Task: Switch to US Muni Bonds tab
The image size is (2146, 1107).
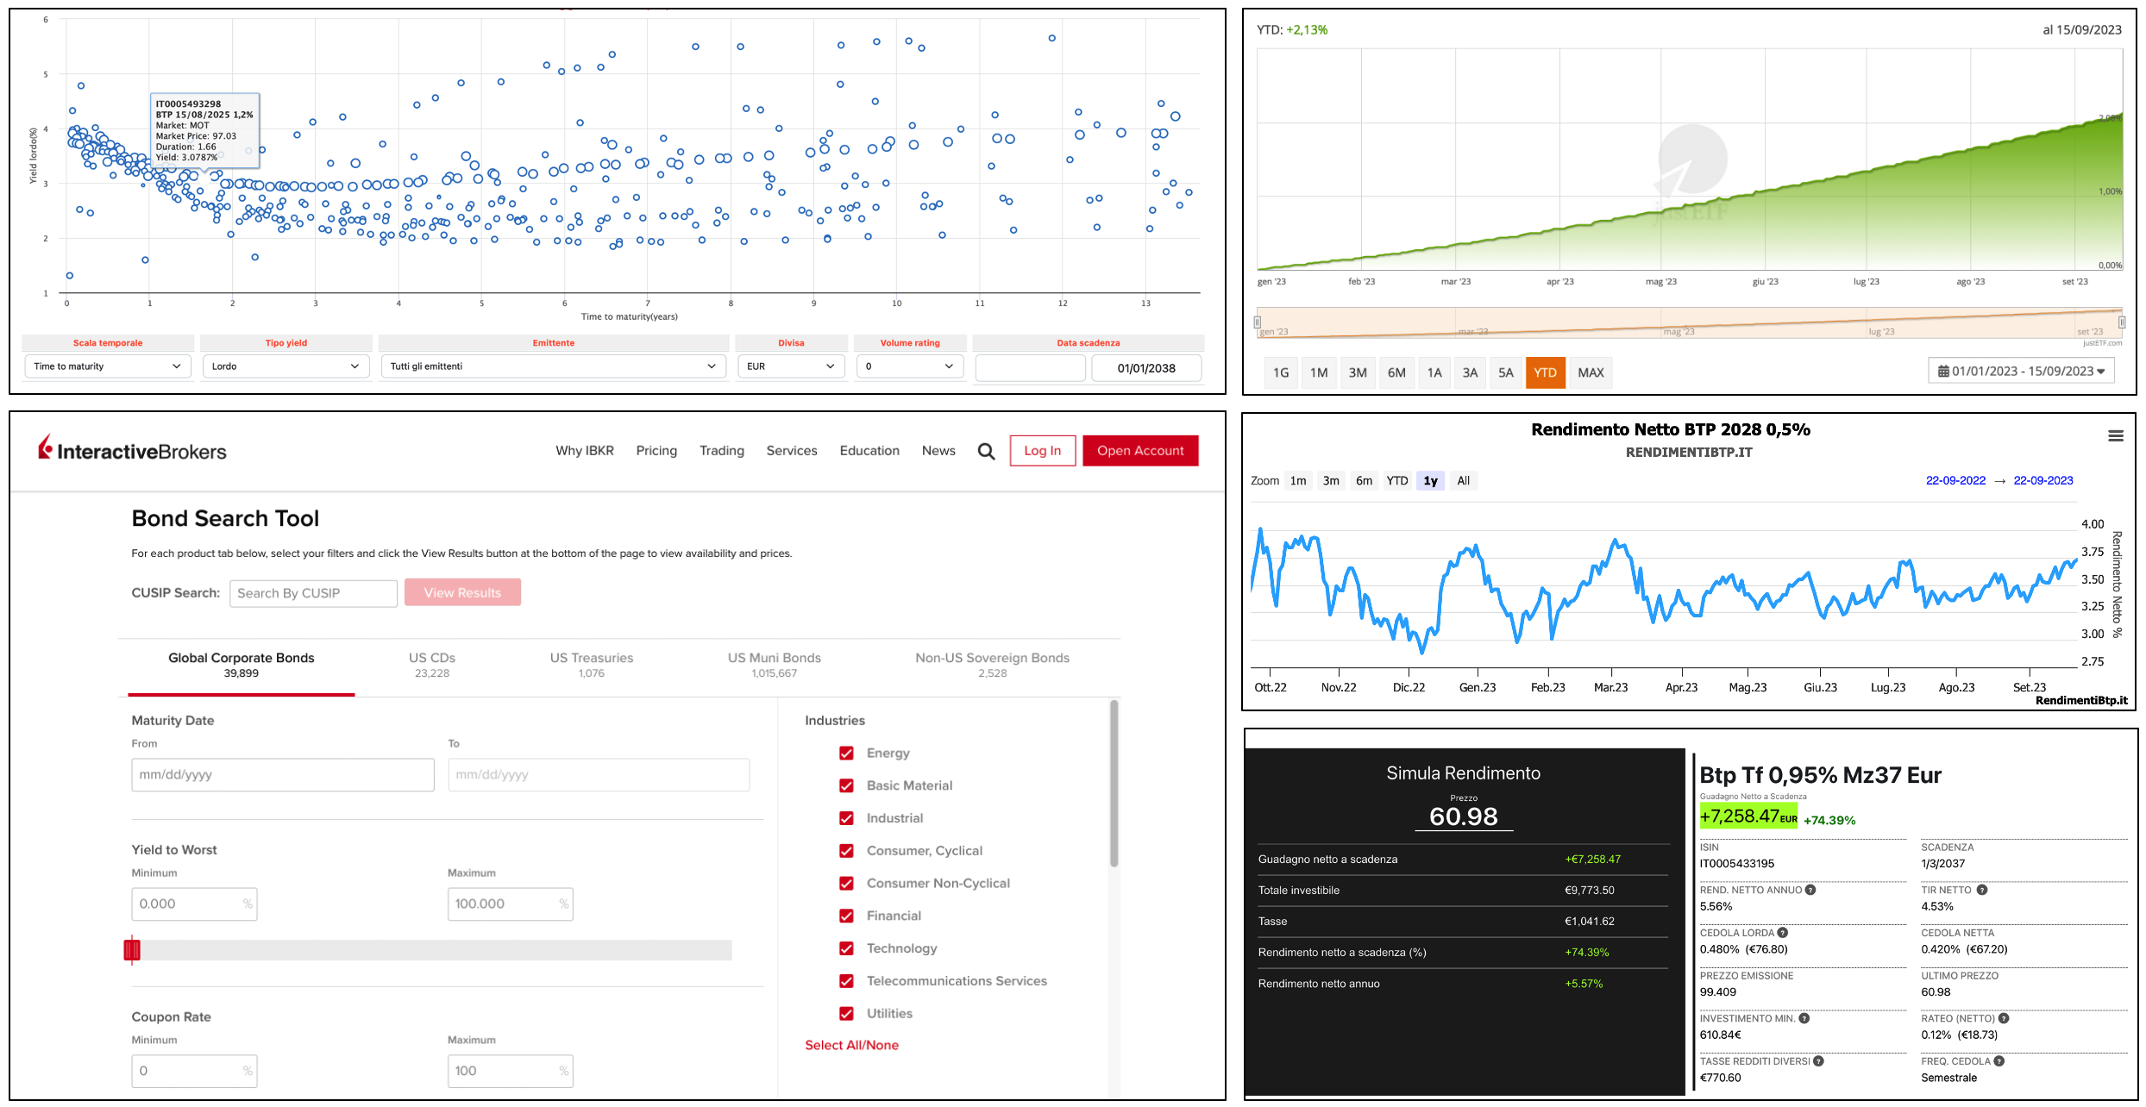Action: (774, 665)
